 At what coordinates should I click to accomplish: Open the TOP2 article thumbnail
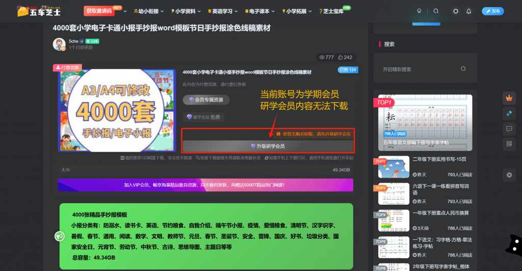pyautogui.click(x=394, y=167)
